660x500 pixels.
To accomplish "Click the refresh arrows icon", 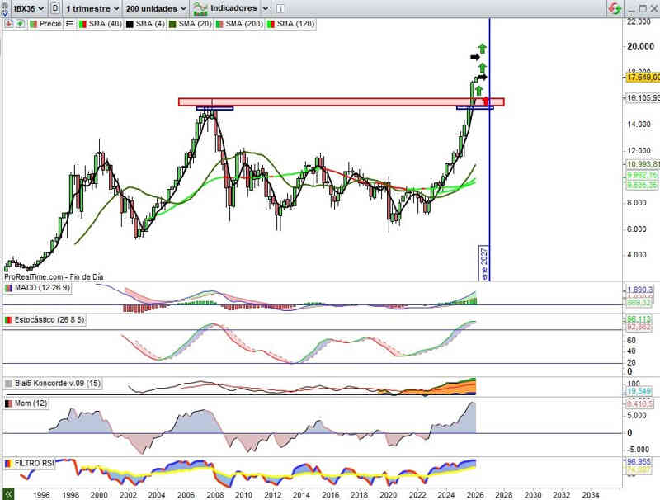I will (x=615, y=8).
